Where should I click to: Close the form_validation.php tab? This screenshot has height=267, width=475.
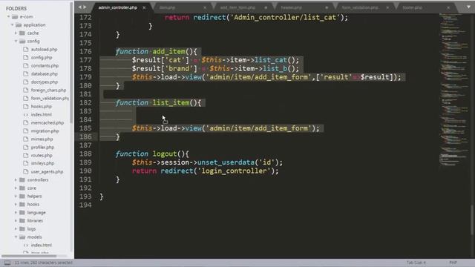(x=387, y=7)
